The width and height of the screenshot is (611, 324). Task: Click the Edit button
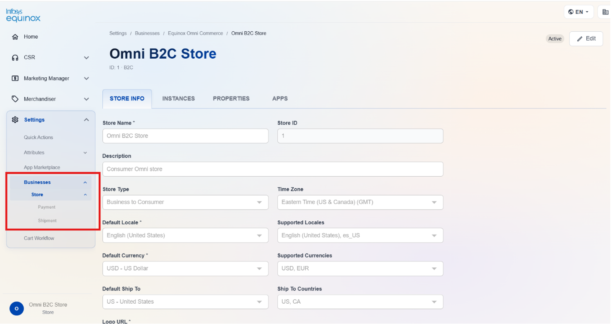586,39
